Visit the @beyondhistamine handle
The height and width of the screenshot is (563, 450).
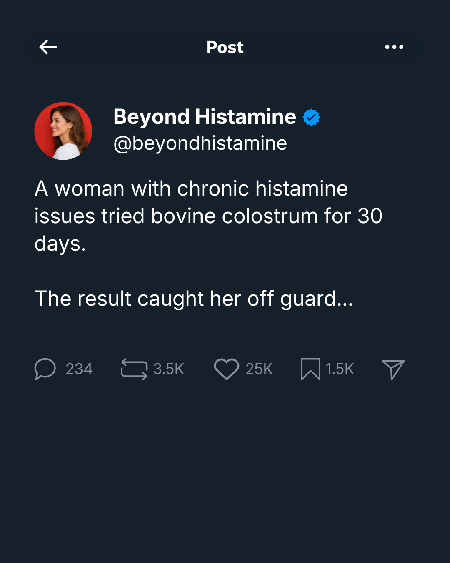[x=200, y=143]
